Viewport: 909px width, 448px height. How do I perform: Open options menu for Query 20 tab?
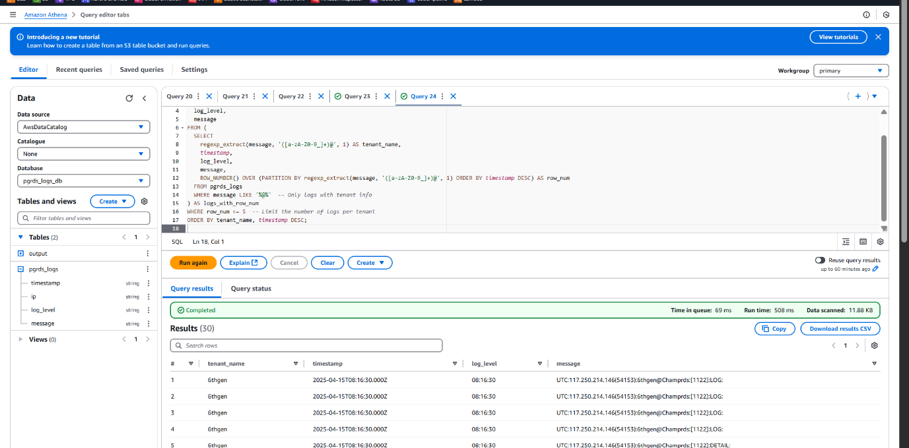[x=198, y=96]
